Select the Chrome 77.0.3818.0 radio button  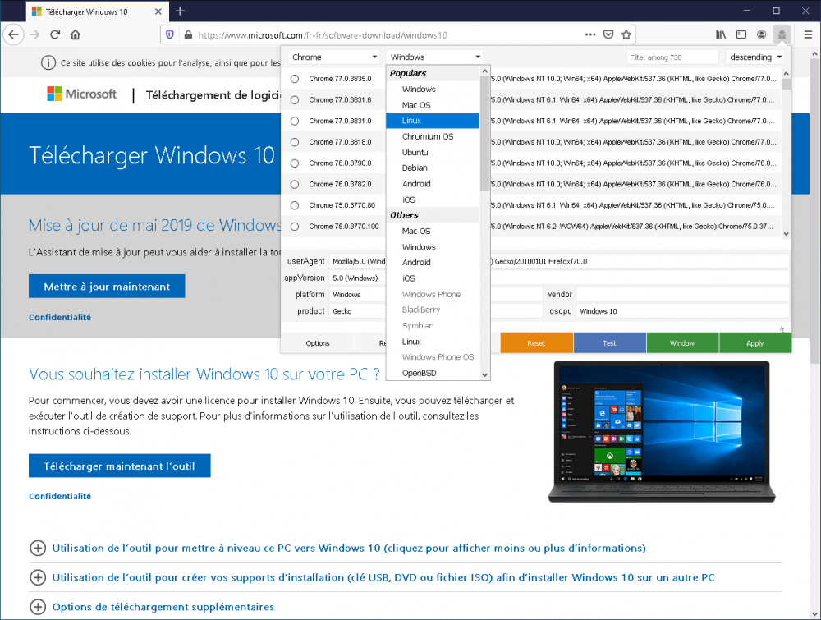(295, 142)
